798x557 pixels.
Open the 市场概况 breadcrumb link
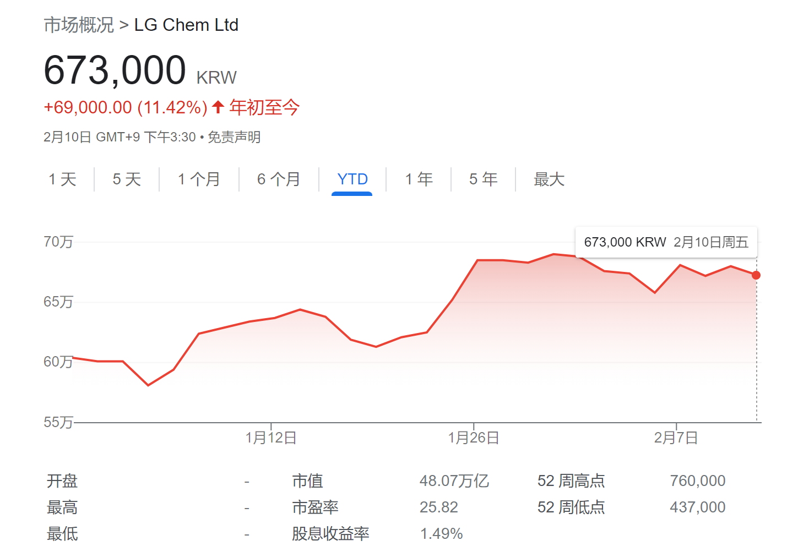pos(79,25)
